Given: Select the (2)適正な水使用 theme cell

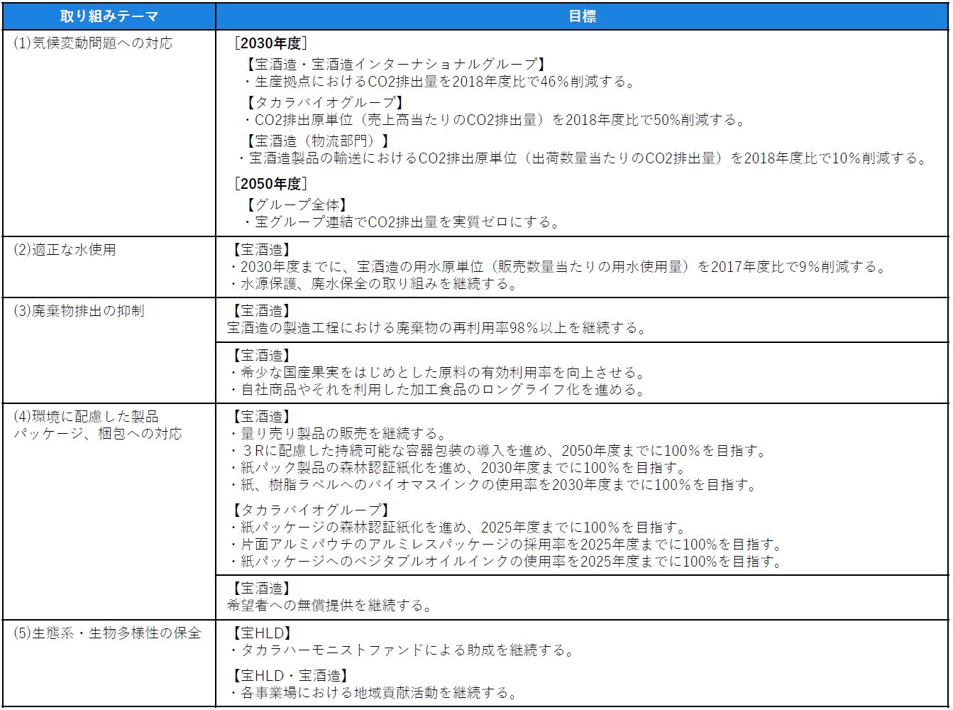Looking at the screenshot, I should point(109,267).
